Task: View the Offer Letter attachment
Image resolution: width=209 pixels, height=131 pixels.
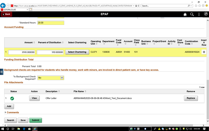Action: 34,98
